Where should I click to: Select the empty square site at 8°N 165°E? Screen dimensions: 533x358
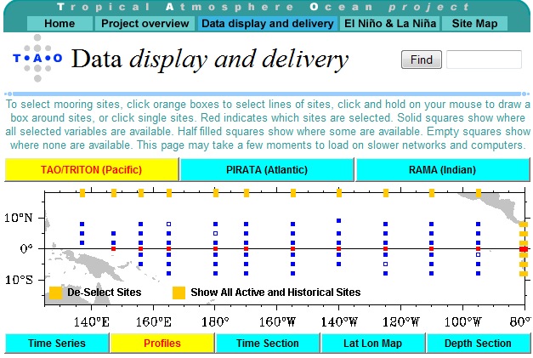pos(169,224)
